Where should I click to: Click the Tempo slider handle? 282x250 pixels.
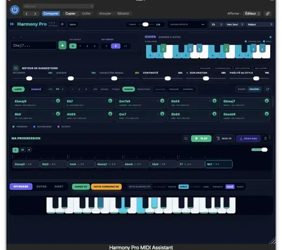tap(146, 25)
